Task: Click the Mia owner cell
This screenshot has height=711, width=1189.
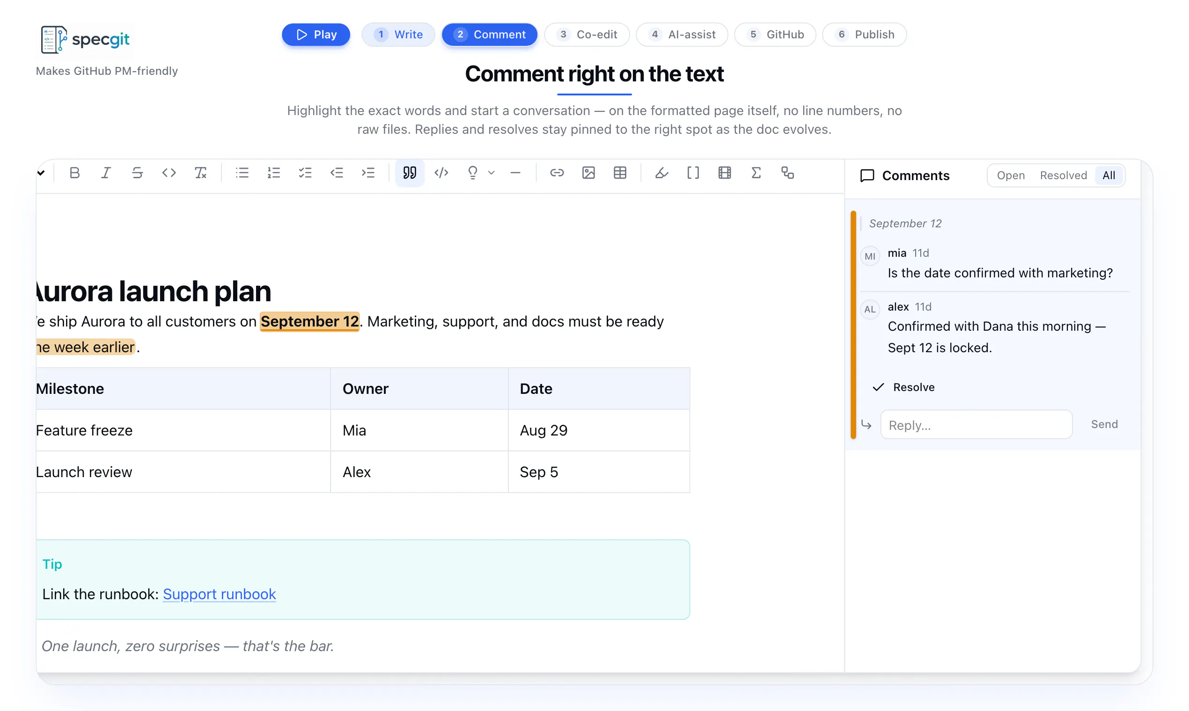Action: 419,430
